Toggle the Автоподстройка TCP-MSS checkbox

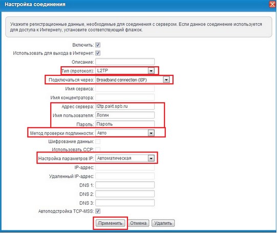click(98, 211)
